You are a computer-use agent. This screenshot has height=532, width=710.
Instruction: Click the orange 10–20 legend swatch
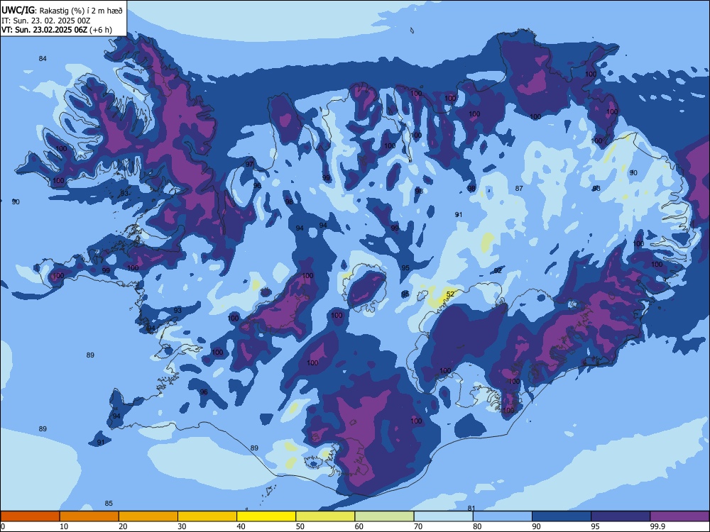89,516
